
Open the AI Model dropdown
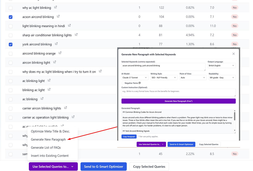click(x=134, y=78)
